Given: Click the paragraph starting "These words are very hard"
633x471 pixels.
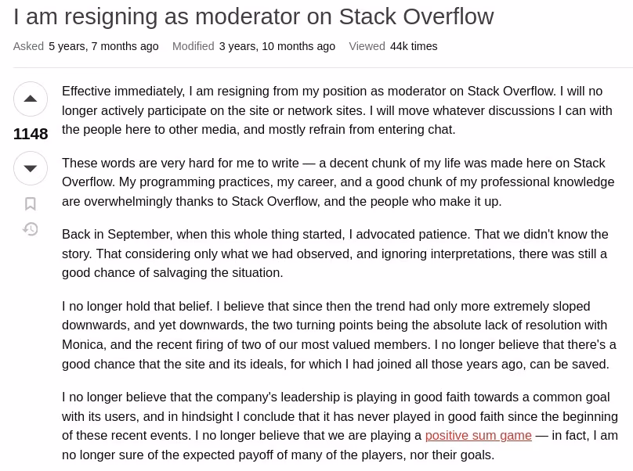Looking at the screenshot, I should [x=338, y=182].
